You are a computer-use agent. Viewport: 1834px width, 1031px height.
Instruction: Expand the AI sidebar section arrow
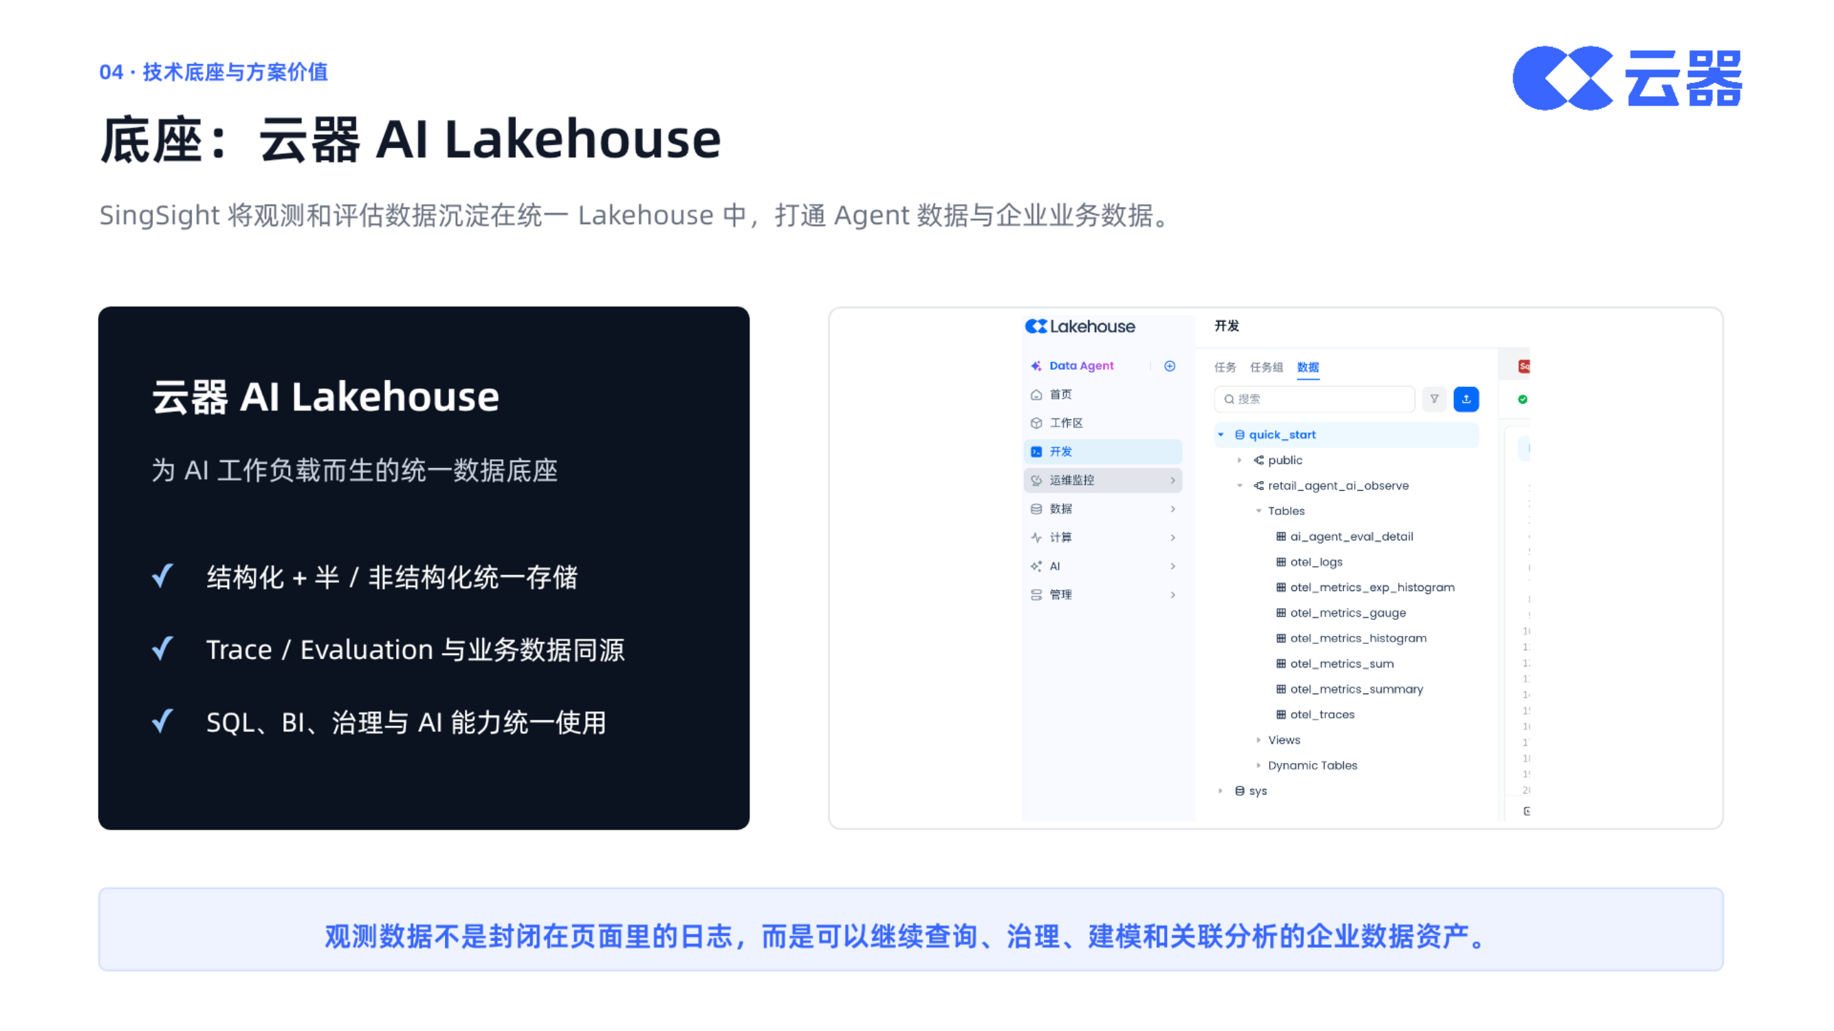point(1172,566)
